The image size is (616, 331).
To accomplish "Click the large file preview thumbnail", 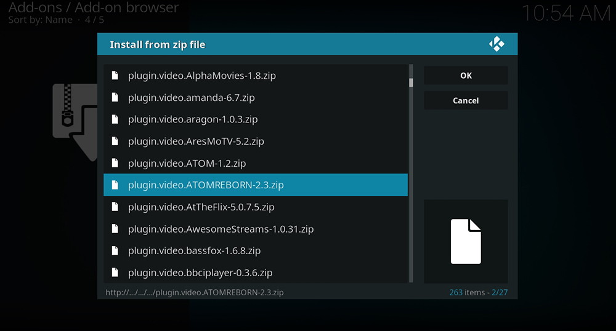I will coord(466,241).
